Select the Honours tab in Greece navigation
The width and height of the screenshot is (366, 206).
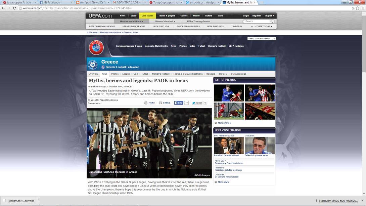point(211,74)
